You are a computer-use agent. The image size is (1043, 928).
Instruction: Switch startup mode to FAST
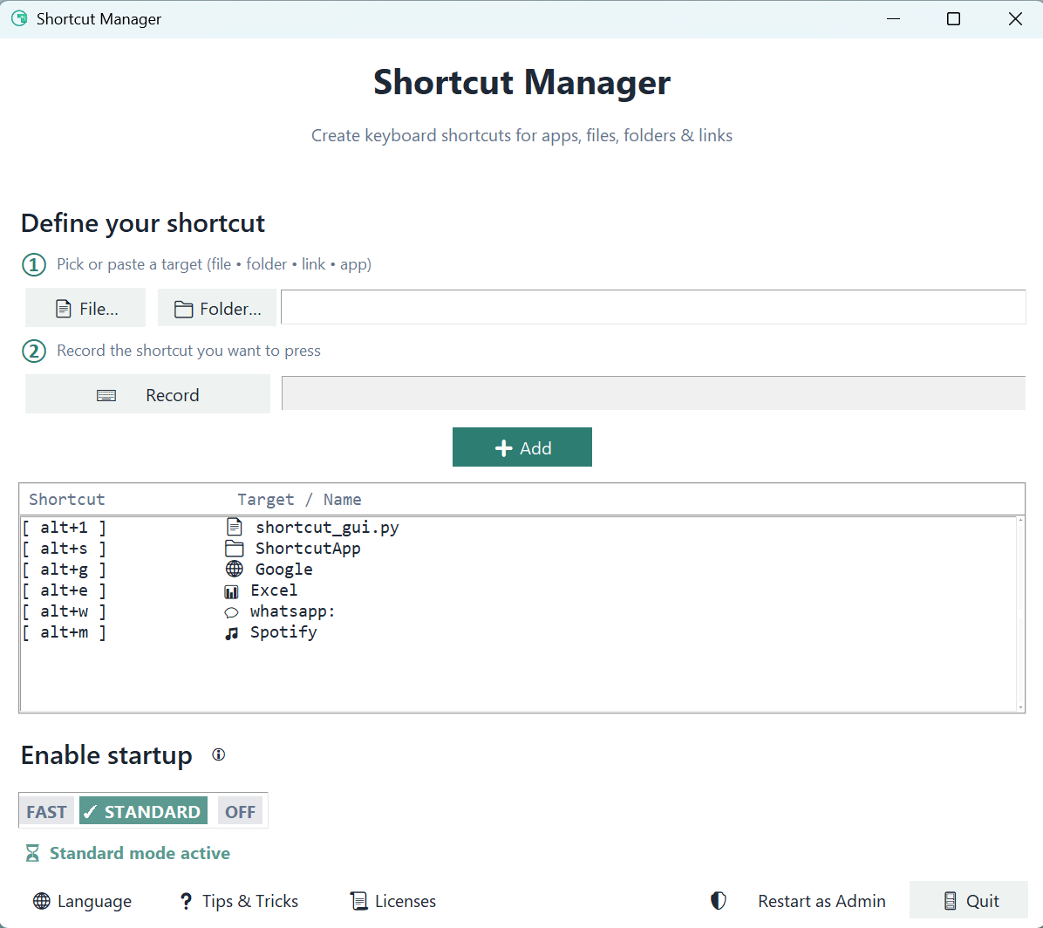point(46,811)
